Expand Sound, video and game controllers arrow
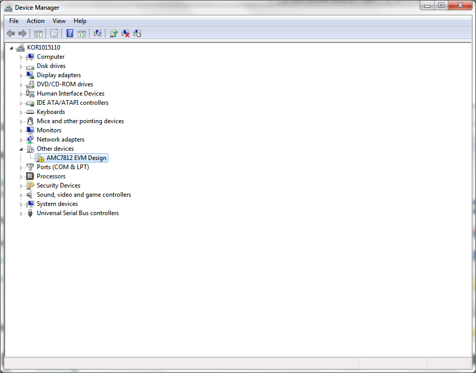 tap(21, 195)
